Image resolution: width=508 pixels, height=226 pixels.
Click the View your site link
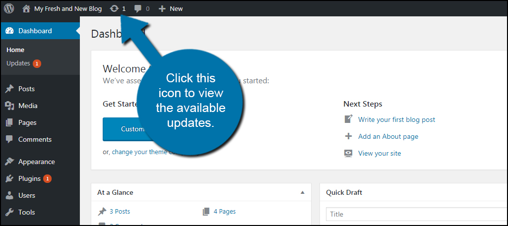(380, 153)
